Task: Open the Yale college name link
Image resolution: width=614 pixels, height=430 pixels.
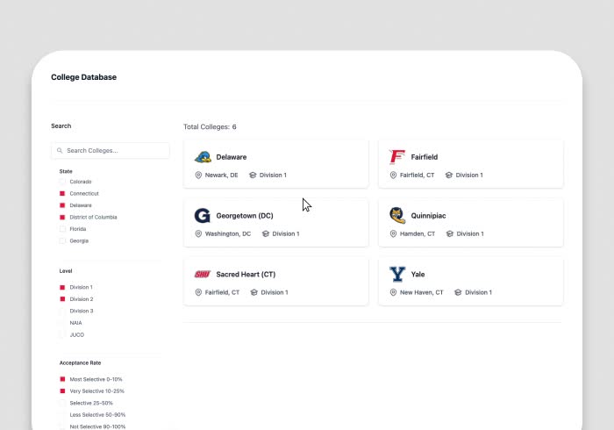Action: 418,275
